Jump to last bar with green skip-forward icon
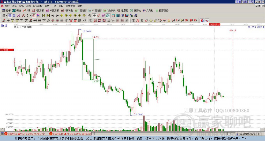 tap(48, 15)
